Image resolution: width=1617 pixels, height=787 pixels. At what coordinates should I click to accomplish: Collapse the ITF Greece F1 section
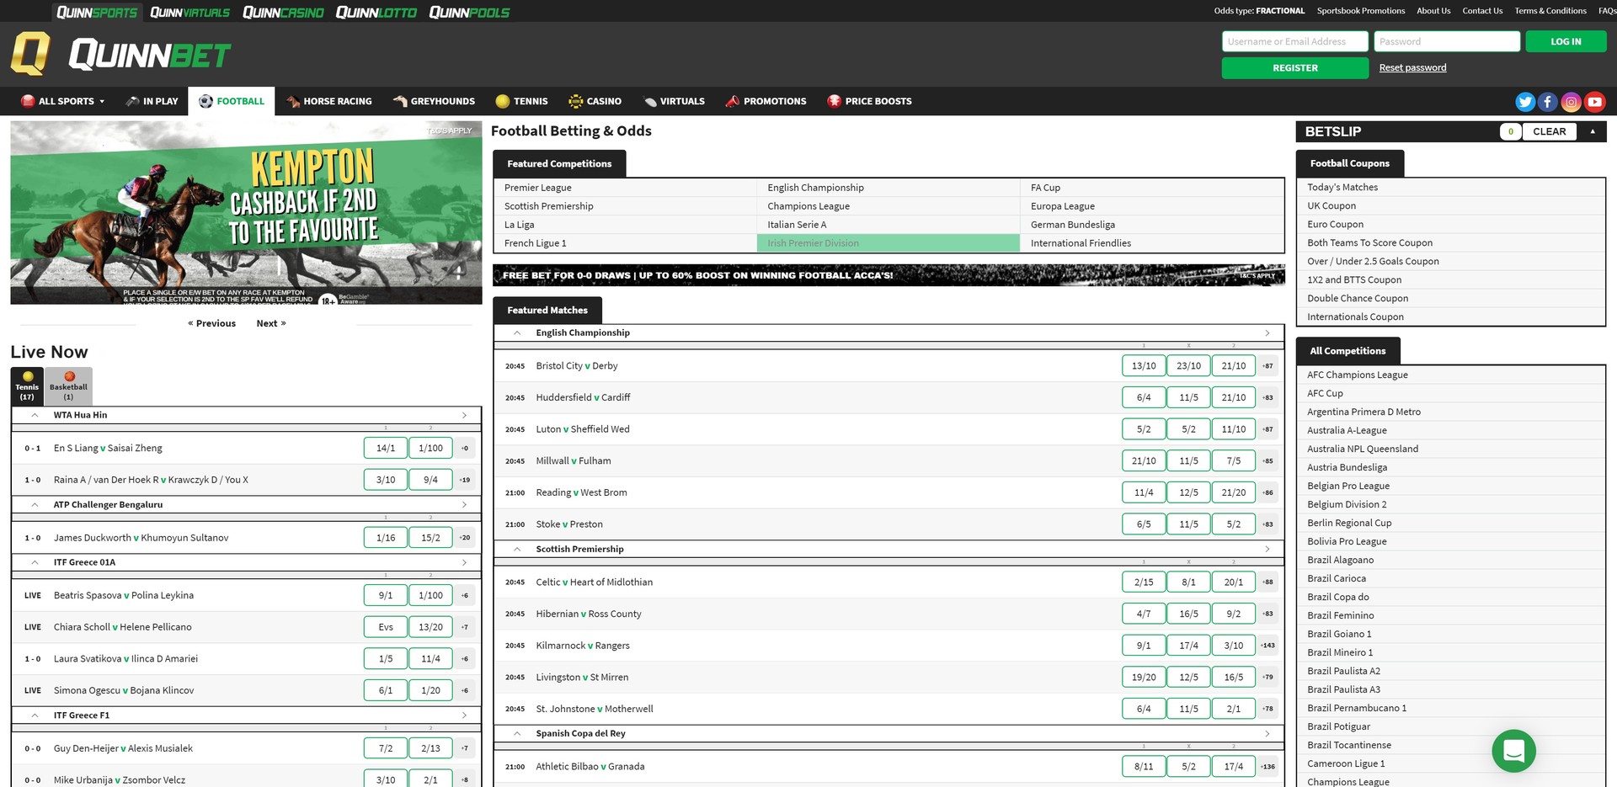35,716
